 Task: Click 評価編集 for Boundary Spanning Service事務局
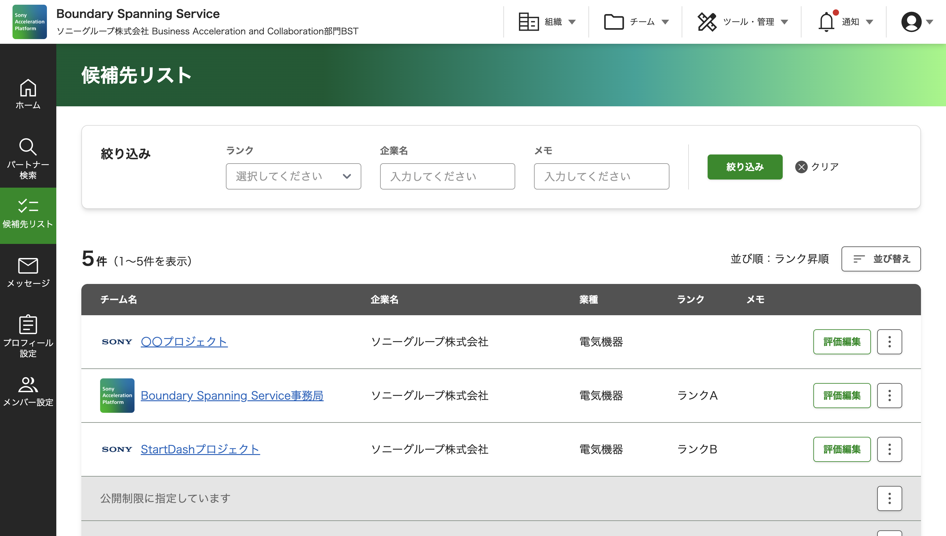point(842,395)
